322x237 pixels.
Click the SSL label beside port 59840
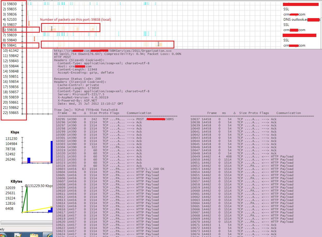(286, 40)
